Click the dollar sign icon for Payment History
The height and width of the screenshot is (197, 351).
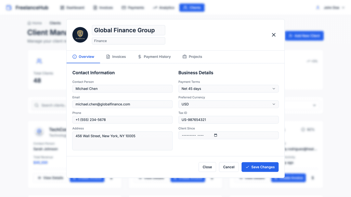pos(140,57)
